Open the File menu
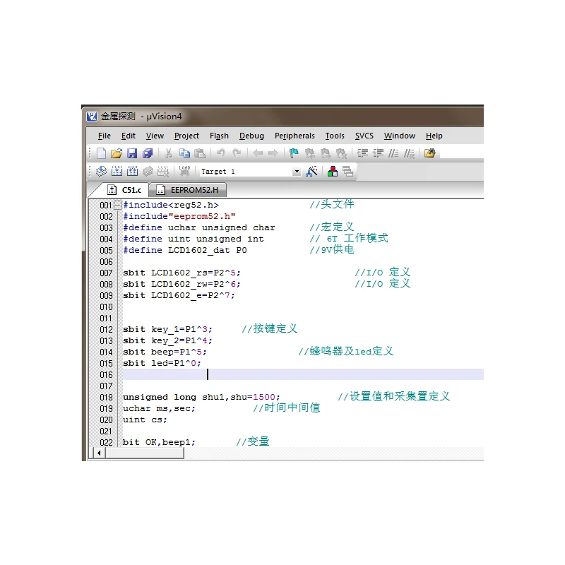Image resolution: width=565 pixels, height=565 pixels. tap(105, 136)
